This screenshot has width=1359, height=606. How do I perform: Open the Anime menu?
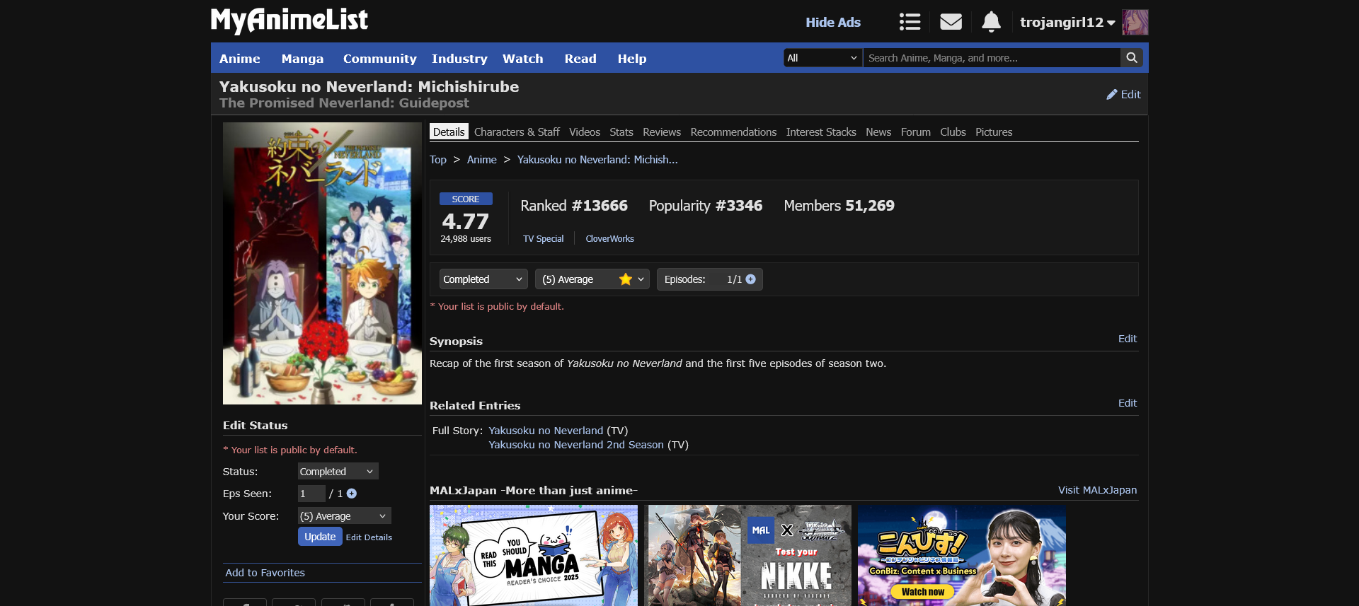240,59
